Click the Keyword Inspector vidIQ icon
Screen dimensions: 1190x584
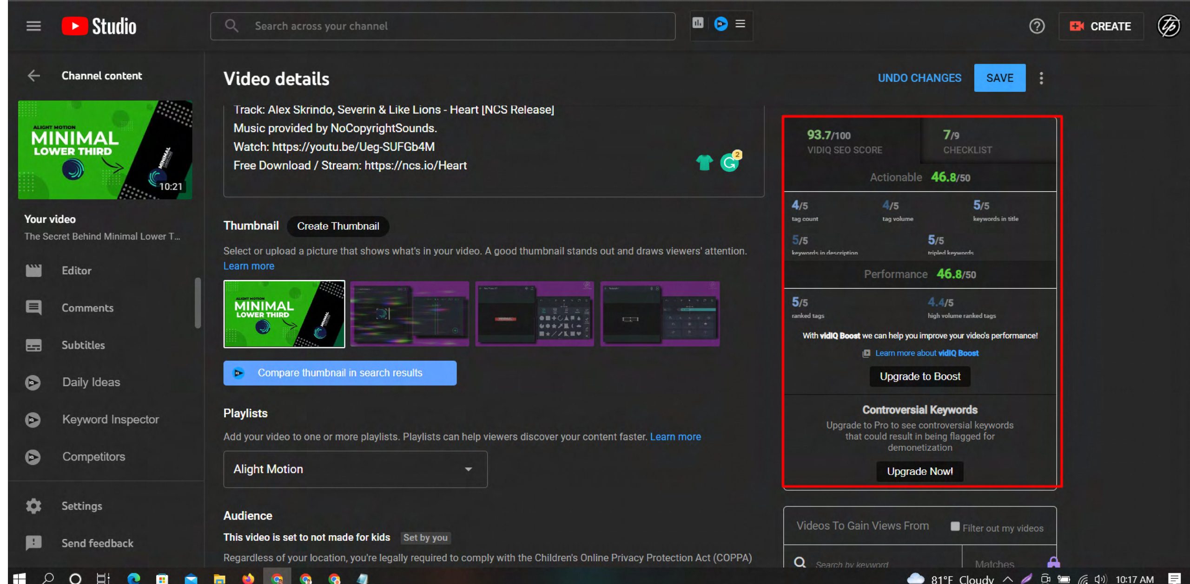(33, 420)
